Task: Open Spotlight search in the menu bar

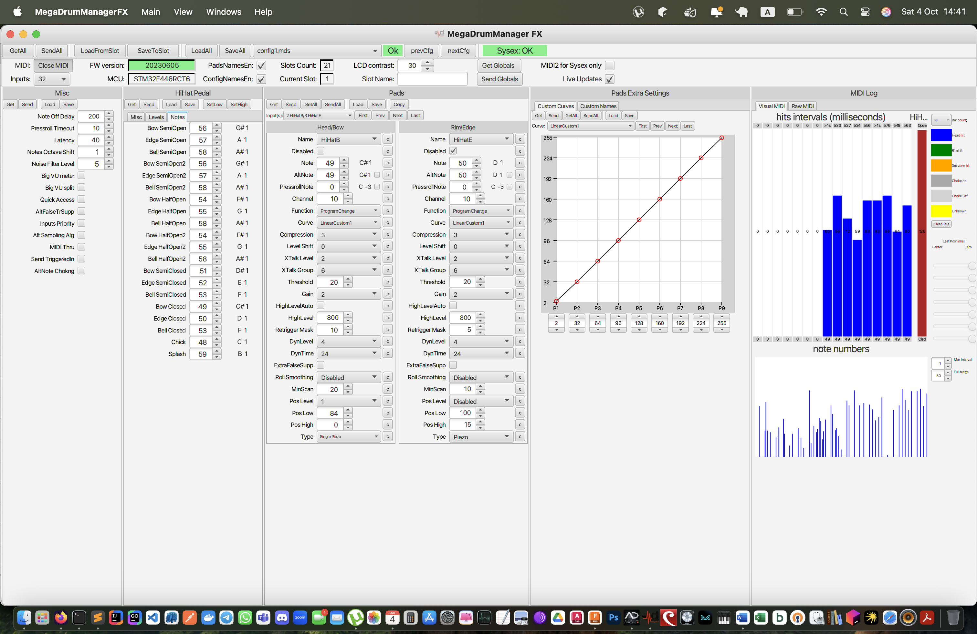Action: [843, 12]
